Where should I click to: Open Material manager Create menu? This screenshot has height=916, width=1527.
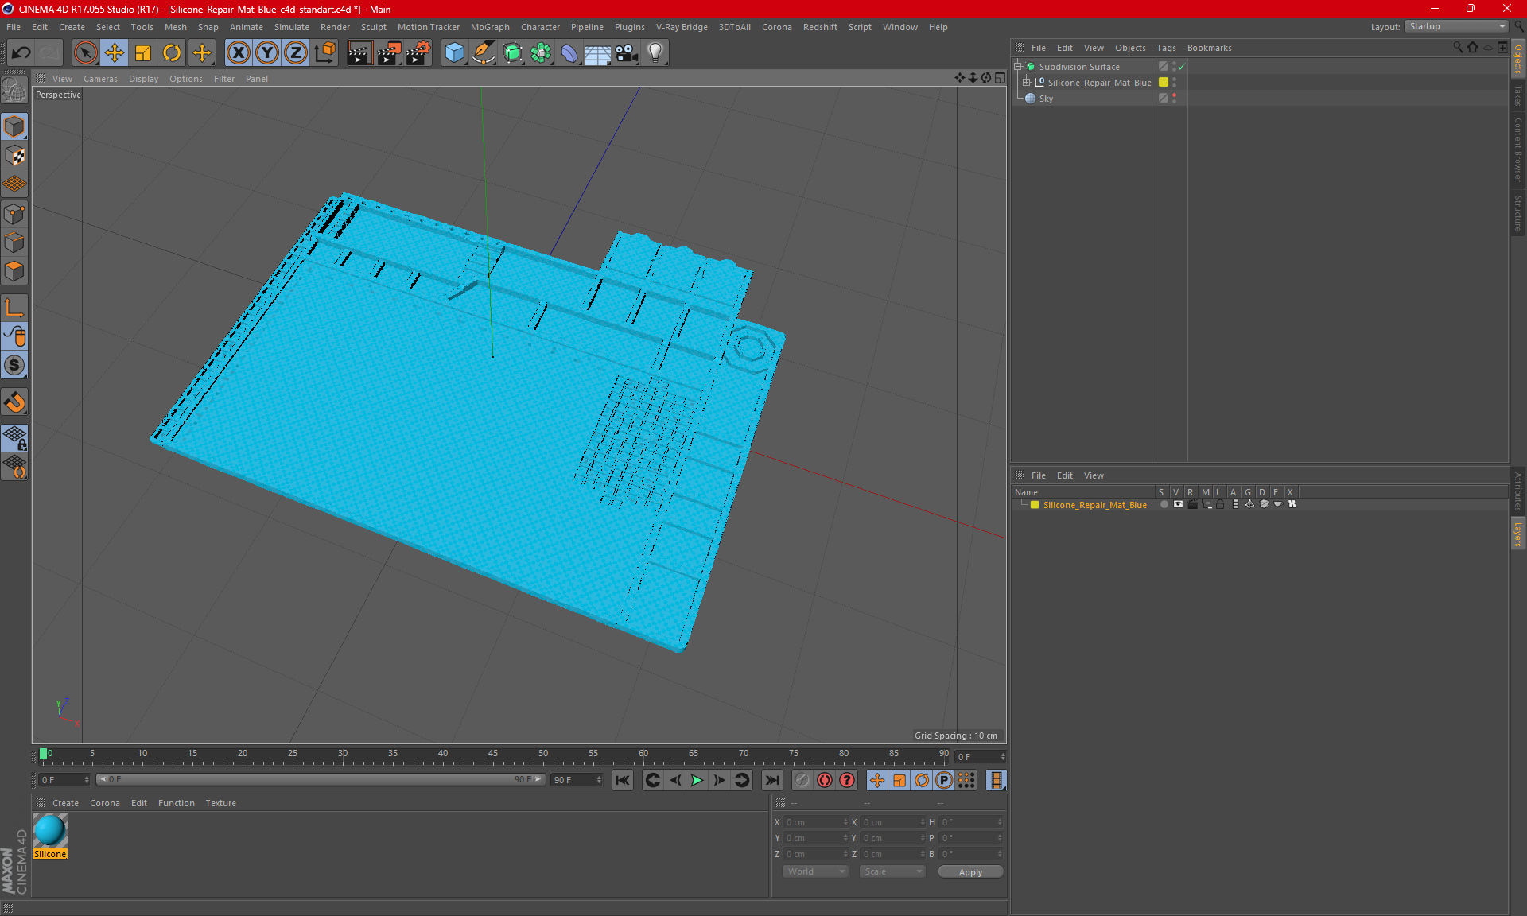click(65, 803)
